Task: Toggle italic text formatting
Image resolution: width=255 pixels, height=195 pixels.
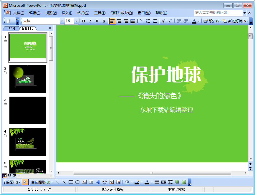Action: click(90, 21)
